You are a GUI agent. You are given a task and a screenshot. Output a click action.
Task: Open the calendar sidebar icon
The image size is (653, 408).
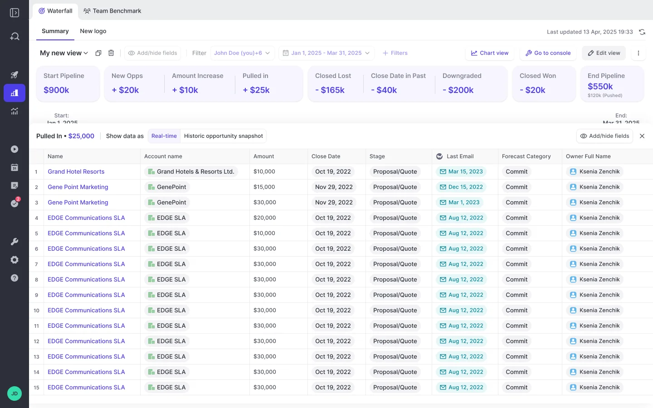pos(15,167)
